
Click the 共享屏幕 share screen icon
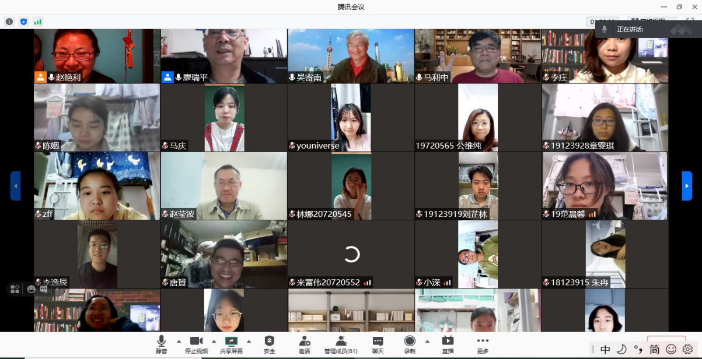[x=231, y=343]
